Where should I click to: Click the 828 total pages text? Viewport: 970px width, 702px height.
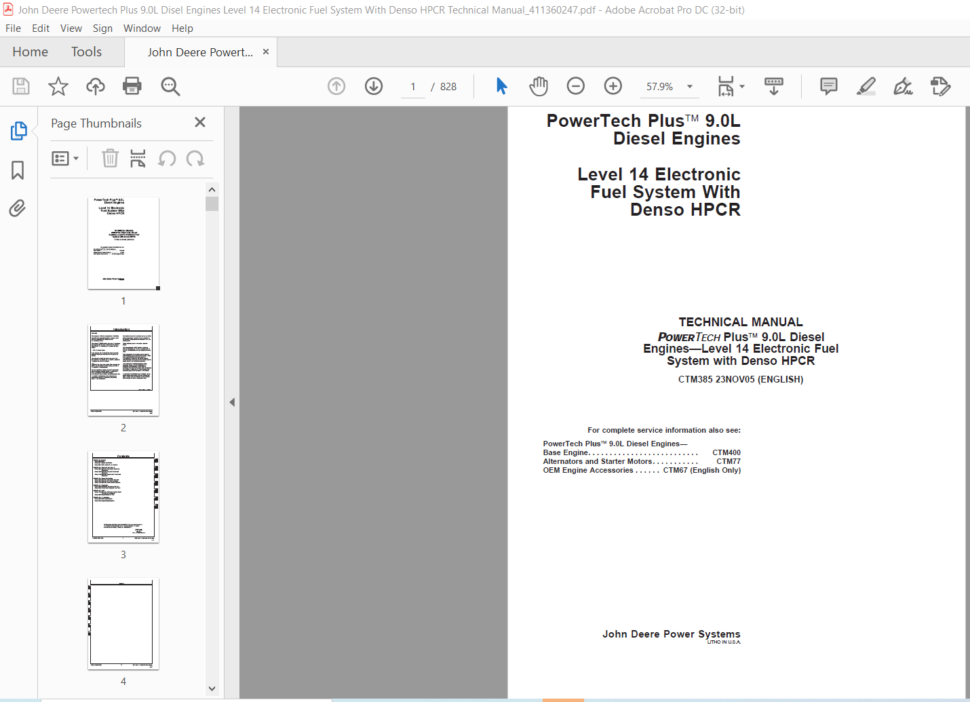click(448, 87)
